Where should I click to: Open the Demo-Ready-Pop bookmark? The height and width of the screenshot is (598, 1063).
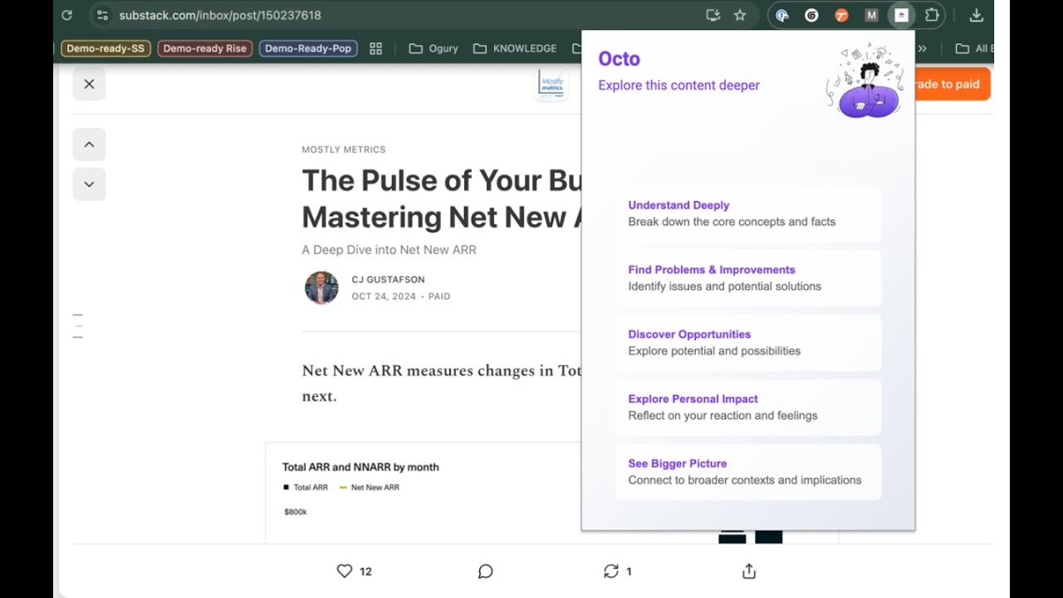pos(308,48)
